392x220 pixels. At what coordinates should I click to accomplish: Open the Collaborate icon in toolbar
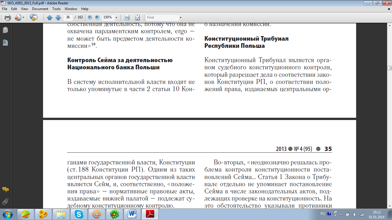tap(18, 17)
